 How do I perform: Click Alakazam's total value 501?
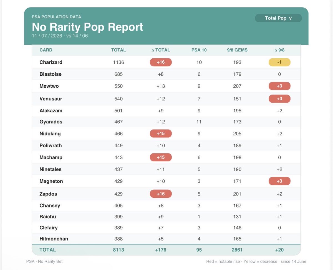click(x=118, y=111)
